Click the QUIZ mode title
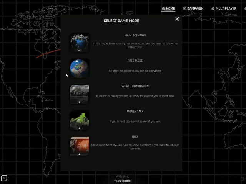This screenshot has width=246, height=184. point(135,137)
